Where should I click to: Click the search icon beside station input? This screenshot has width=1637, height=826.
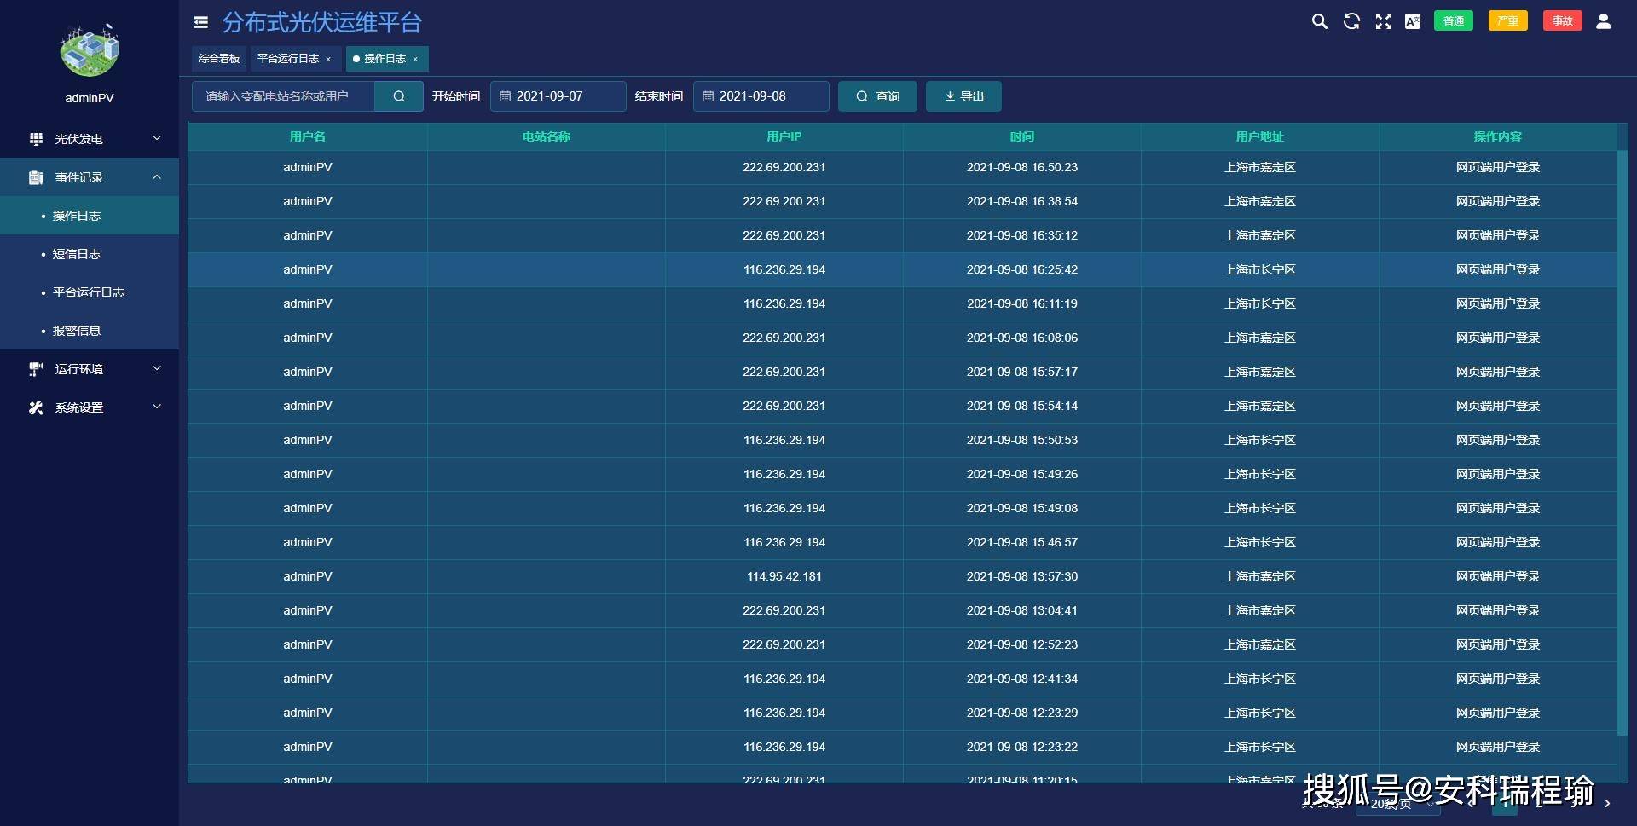click(399, 96)
